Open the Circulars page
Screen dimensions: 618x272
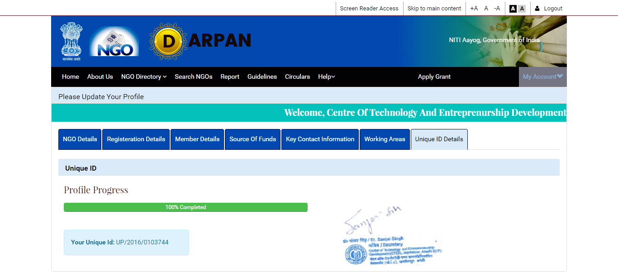(297, 76)
